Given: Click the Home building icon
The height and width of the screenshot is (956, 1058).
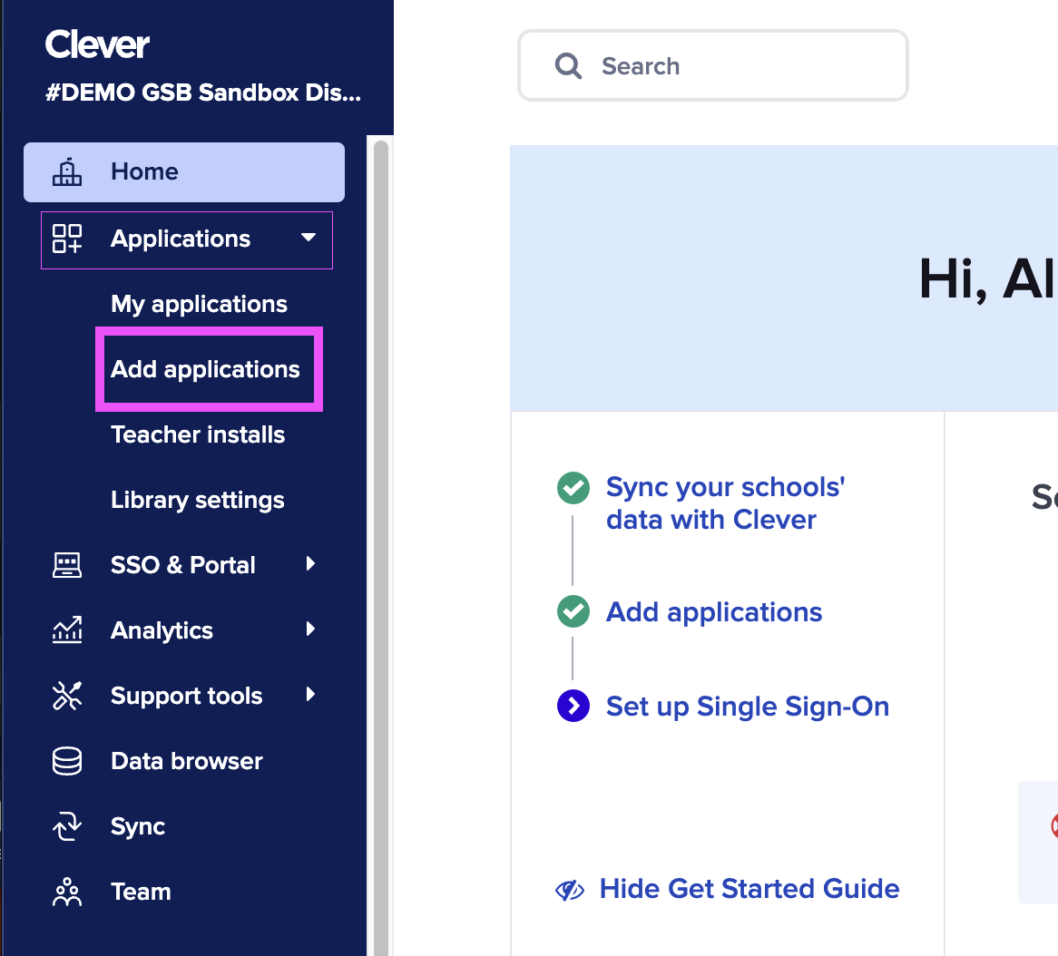Looking at the screenshot, I should [67, 172].
